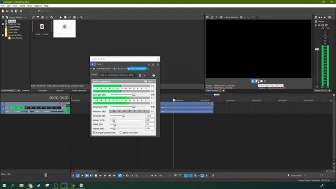Open Master Bus settings gear icon

pyautogui.click(x=316, y=17)
